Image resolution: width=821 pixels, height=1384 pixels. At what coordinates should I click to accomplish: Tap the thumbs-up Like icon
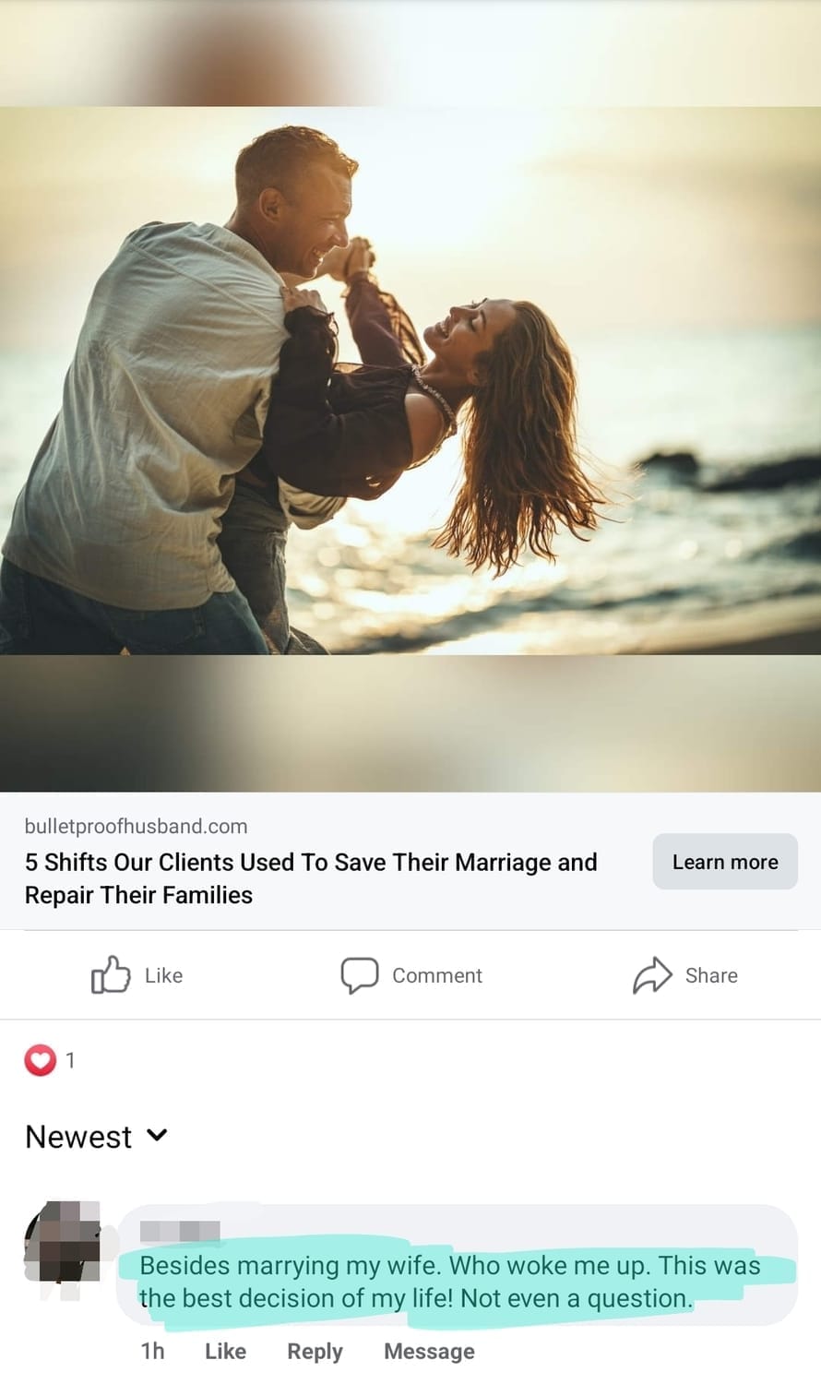click(110, 974)
